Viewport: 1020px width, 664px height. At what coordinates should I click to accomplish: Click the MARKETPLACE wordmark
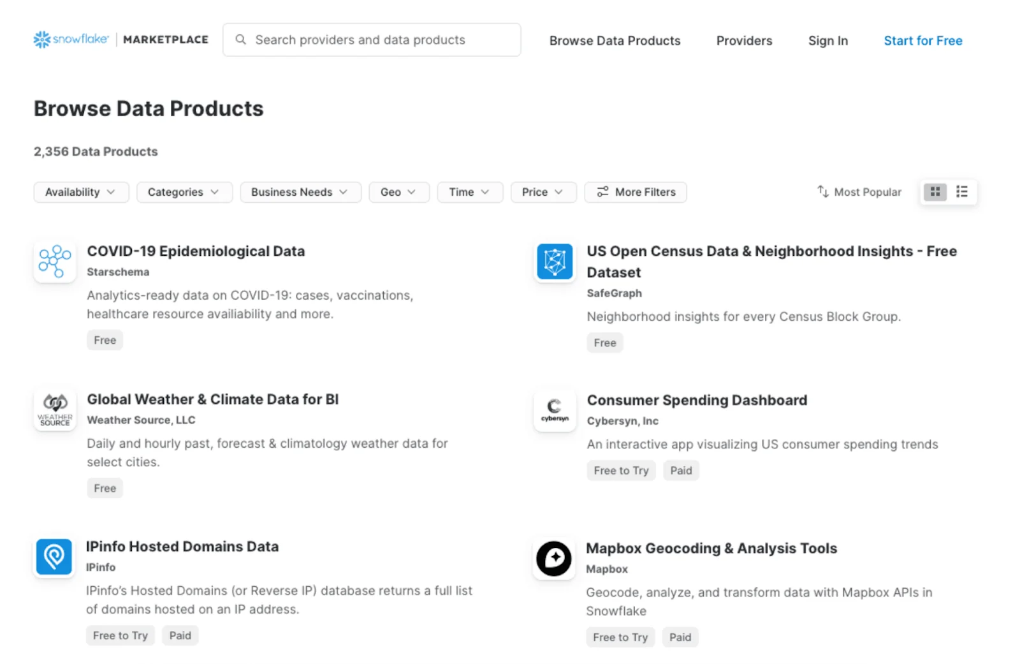pyautogui.click(x=166, y=40)
